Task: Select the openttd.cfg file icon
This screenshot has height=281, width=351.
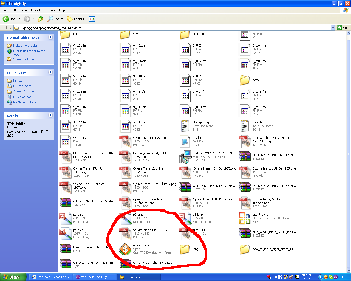Action: pyautogui.click(x=245, y=218)
